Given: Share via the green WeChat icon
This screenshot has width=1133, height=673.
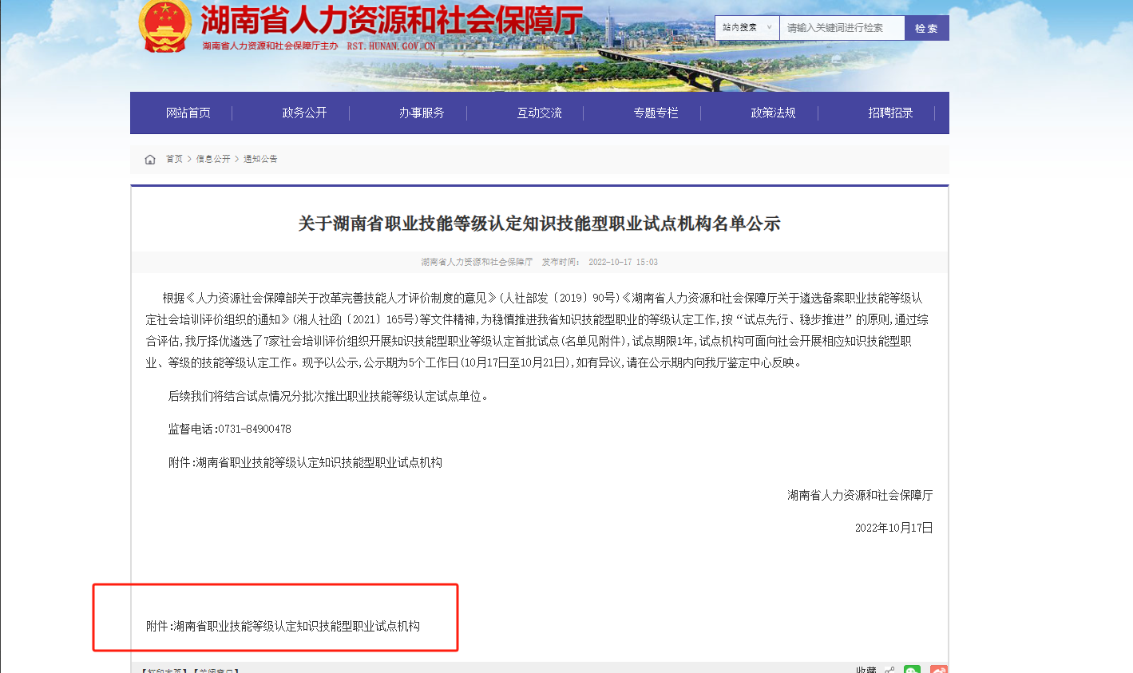Looking at the screenshot, I should pos(912,669).
